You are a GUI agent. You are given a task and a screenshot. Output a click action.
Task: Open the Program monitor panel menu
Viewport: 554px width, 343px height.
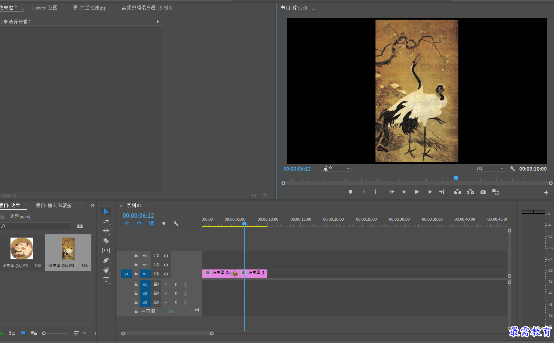(x=313, y=8)
